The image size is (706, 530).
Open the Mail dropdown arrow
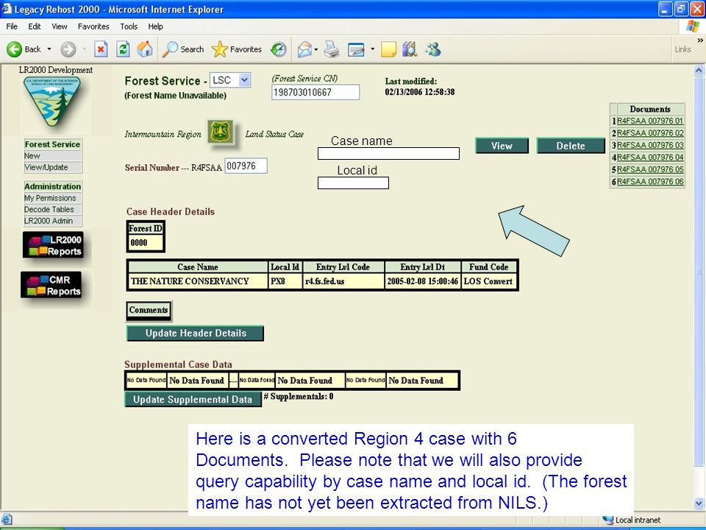tap(316, 49)
